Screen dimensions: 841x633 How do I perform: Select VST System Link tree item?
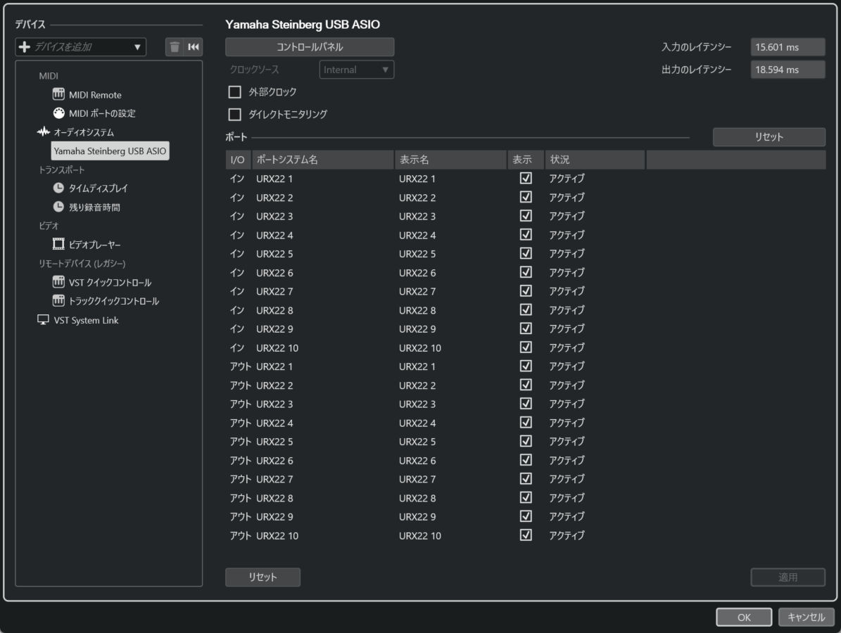(x=86, y=320)
